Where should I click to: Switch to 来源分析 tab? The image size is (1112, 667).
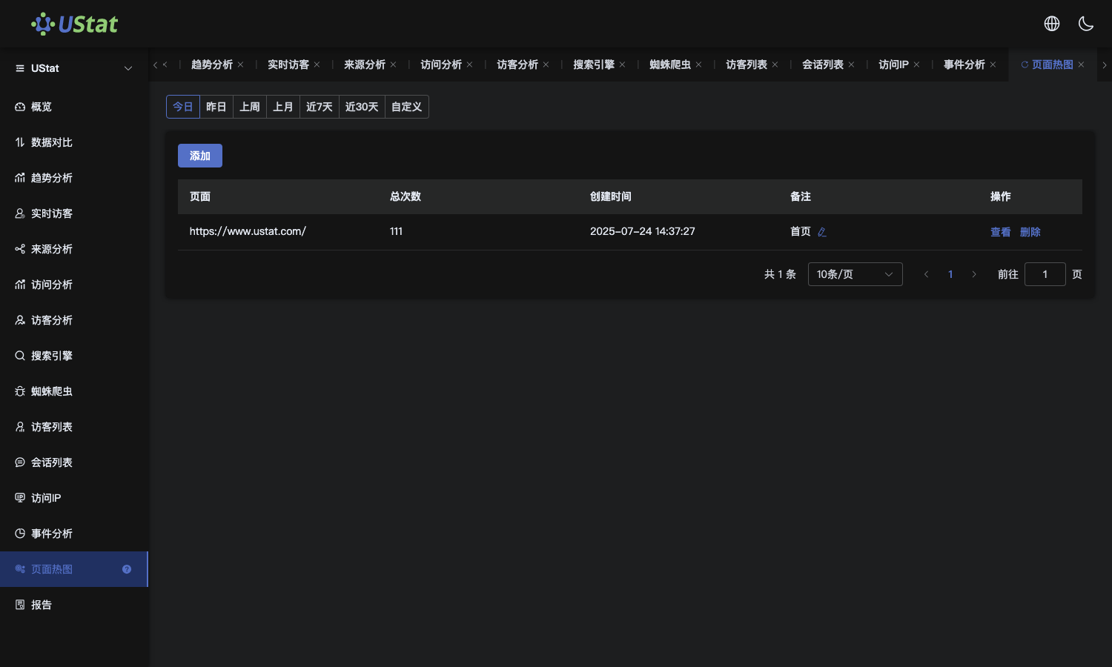click(x=365, y=64)
